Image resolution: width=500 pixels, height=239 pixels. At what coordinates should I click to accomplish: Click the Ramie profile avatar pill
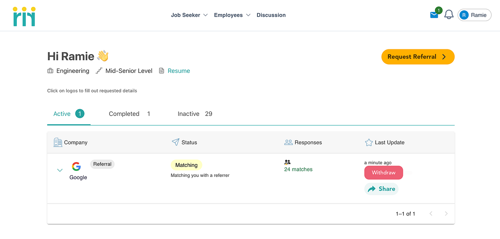tap(474, 15)
